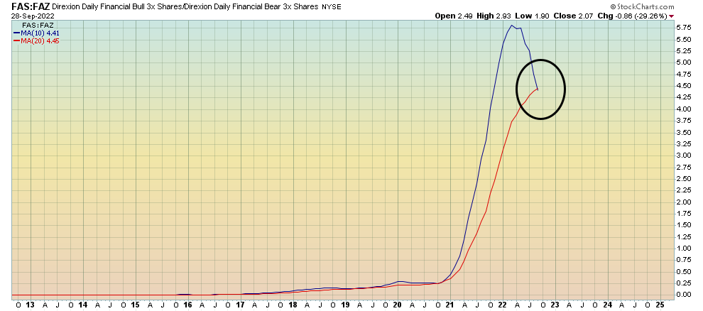Click the red MA(20) legend line marker
The image size is (703, 311).
click(x=16, y=40)
